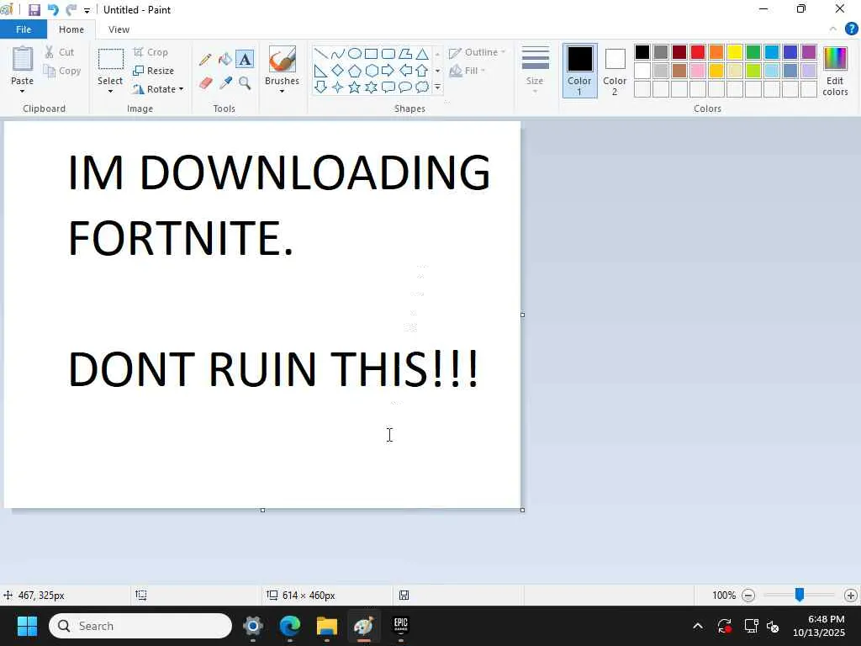861x646 pixels.
Task: Open the Brushes dropdown arrow
Action: (283, 91)
